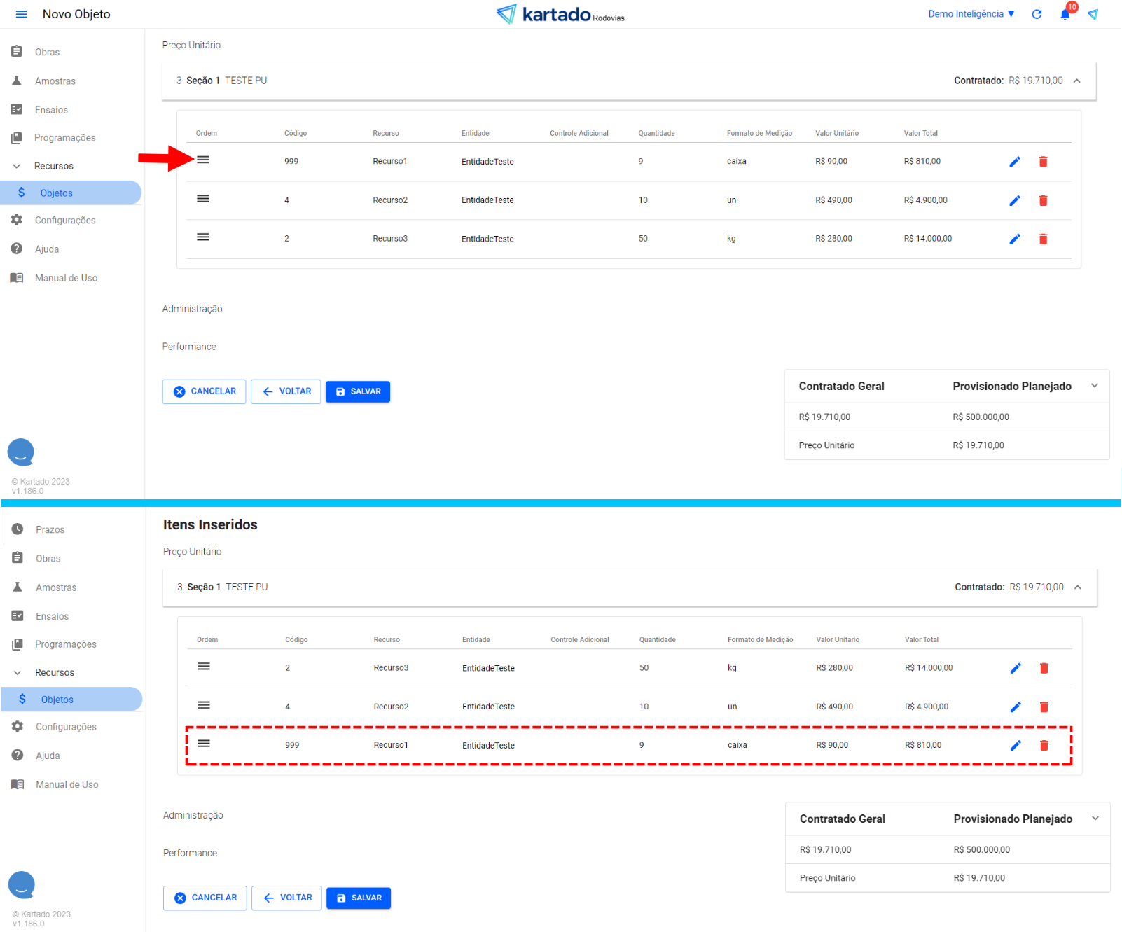
Task: Open Prazos in the sidebar
Action: (x=50, y=530)
